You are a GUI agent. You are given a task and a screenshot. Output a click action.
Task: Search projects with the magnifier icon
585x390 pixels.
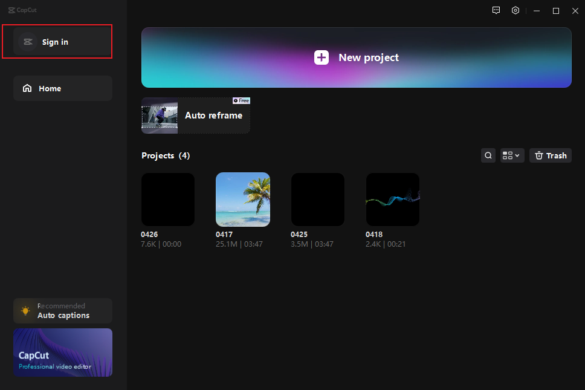tap(488, 155)
